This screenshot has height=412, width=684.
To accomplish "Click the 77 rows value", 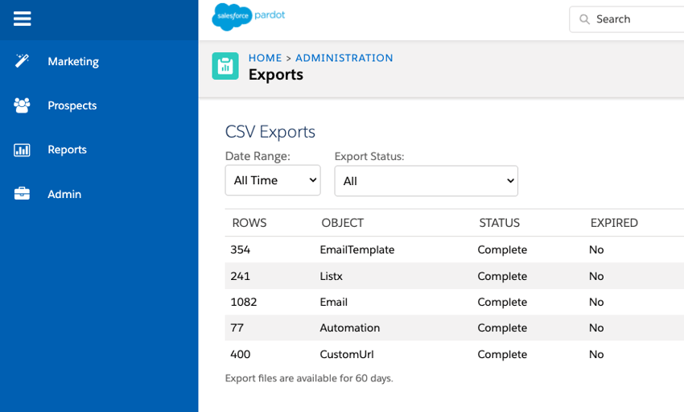I will pos(237,328).
